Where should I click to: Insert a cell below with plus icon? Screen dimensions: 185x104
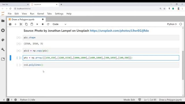[x=15, y=24]
